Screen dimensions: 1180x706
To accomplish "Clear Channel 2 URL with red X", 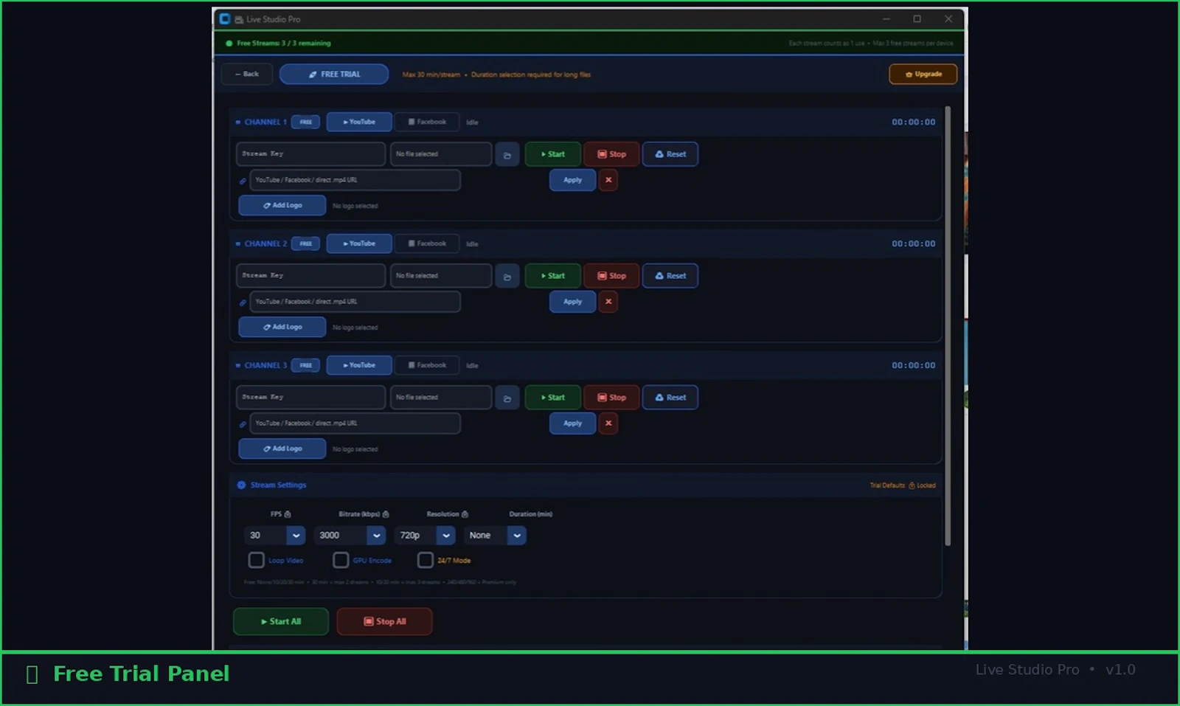I will click(x=608, y=302).
